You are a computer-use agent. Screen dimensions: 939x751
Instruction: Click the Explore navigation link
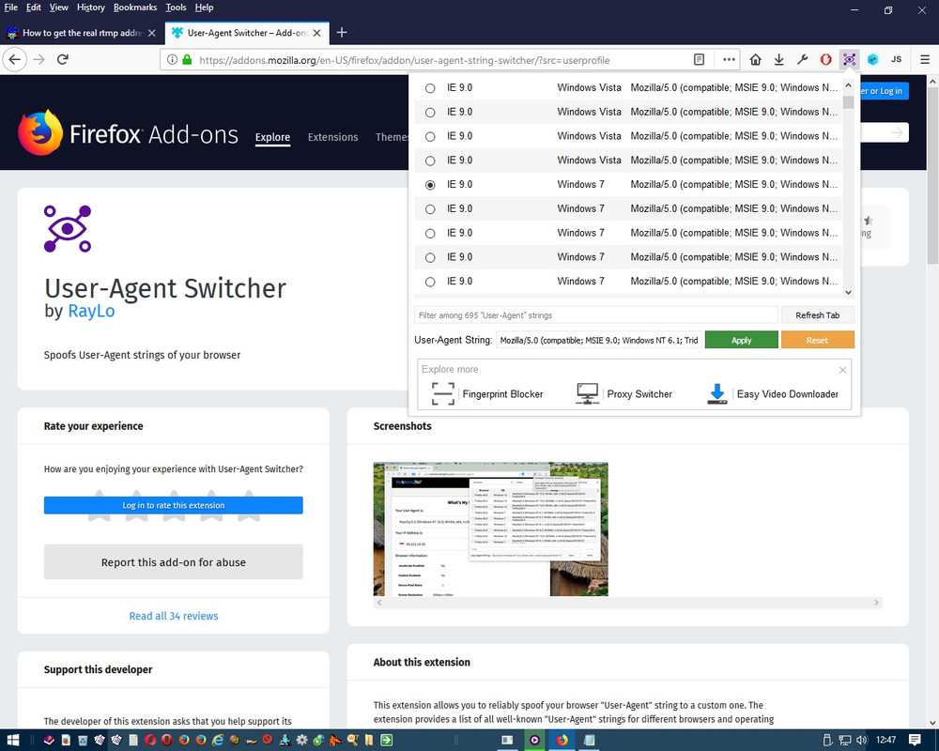click(x=272, y=137)
